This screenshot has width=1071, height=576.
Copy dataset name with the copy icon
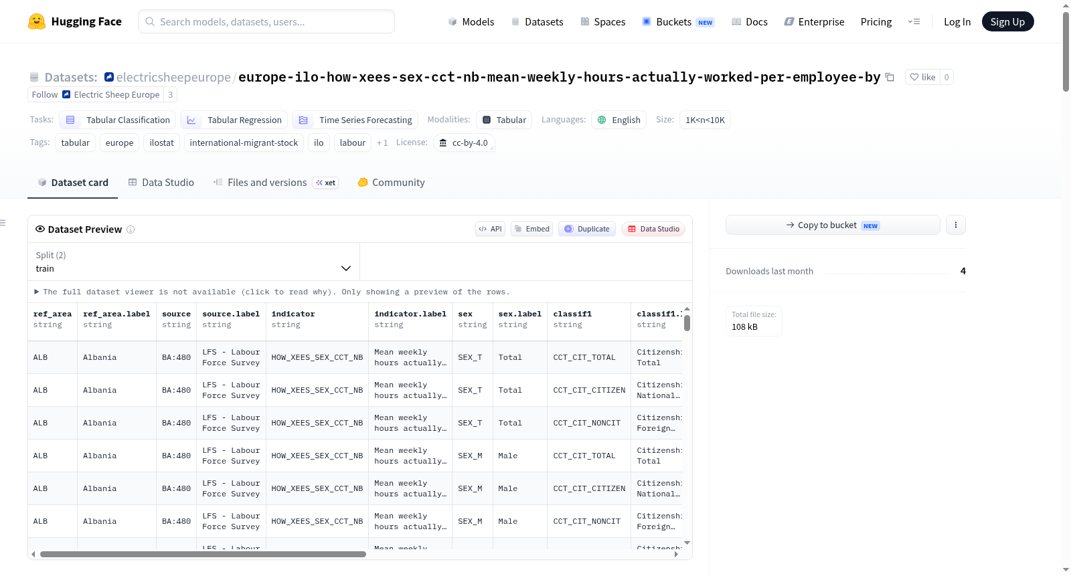(x=890, y=77)
